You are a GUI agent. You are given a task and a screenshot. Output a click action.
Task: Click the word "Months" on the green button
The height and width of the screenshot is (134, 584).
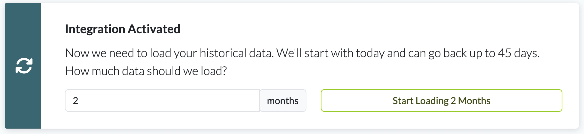click(474, 101)
